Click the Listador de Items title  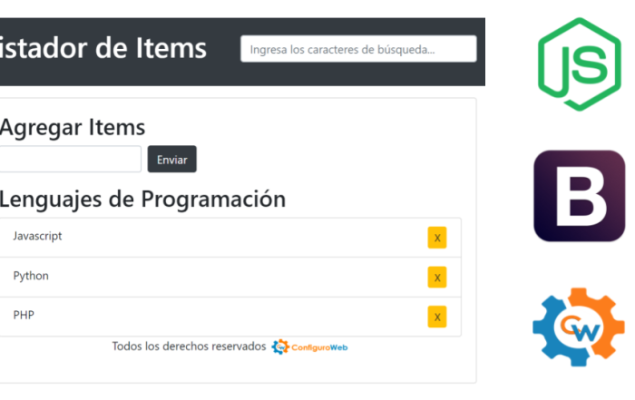[x=103, y=48]
